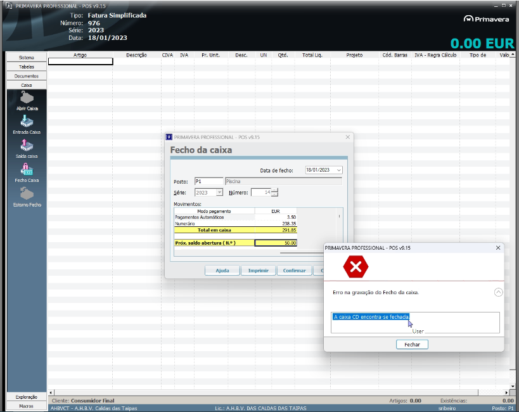This screenshot has width=519, height=412.
Task: Open the Data de fecho dropdown
Action: (339, 171)
